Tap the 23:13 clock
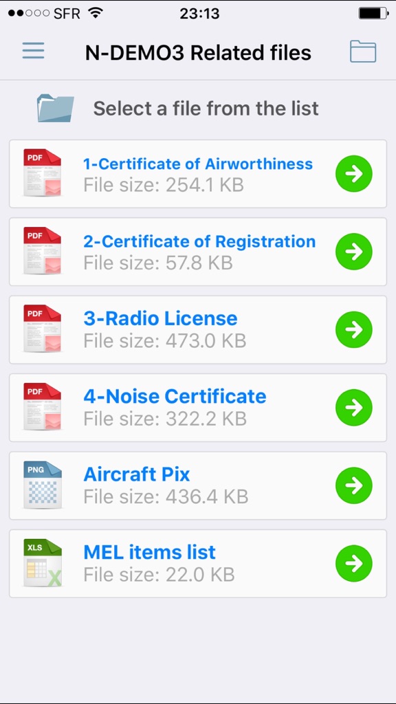Image resolution: width=396 pixels, height=704 pixels. click(199, 14)
